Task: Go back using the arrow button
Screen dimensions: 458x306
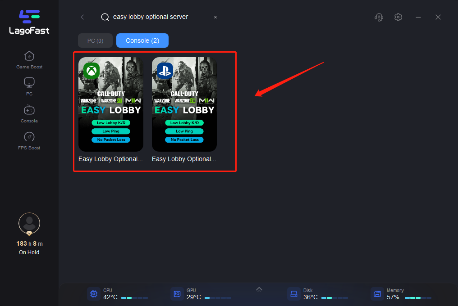Action: (x=82, y=17)
